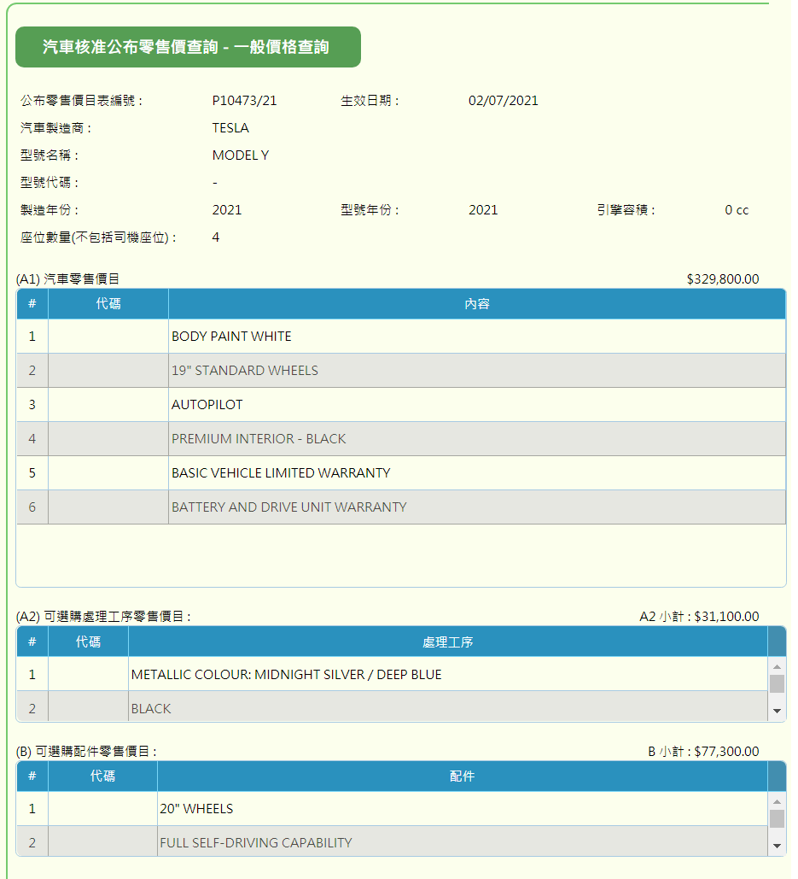The height and width of the screenshot is (879, 798).
Task: Click the 座位數量(不包括司機座位) label
Action: [x=98, y=237]
